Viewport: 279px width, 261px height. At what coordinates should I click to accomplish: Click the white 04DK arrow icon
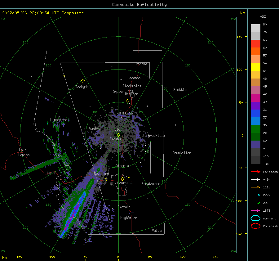pos(255,179)
